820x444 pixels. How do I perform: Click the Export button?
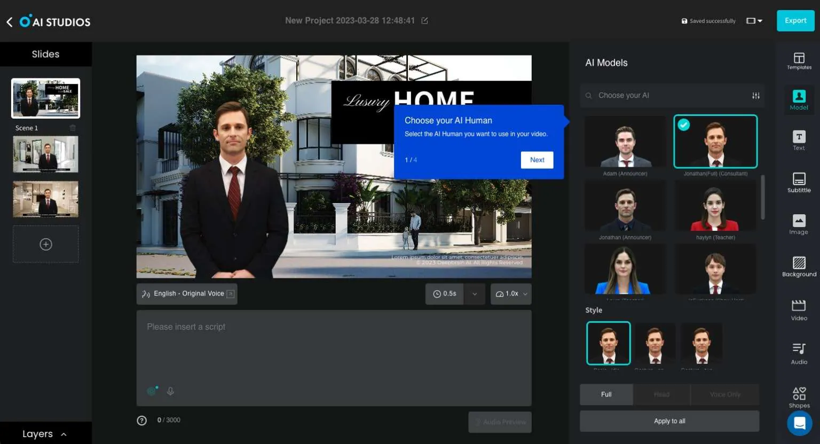(x=795, y=21)
